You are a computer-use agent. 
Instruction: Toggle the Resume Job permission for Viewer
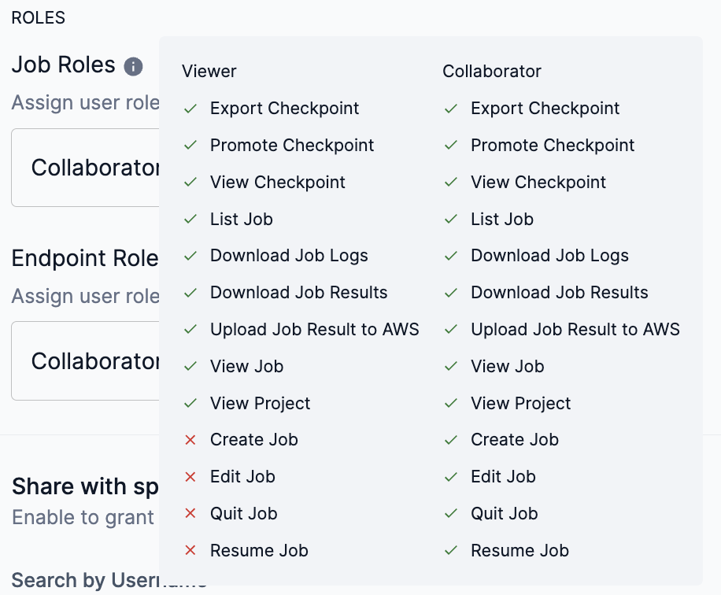pos(190,551)
